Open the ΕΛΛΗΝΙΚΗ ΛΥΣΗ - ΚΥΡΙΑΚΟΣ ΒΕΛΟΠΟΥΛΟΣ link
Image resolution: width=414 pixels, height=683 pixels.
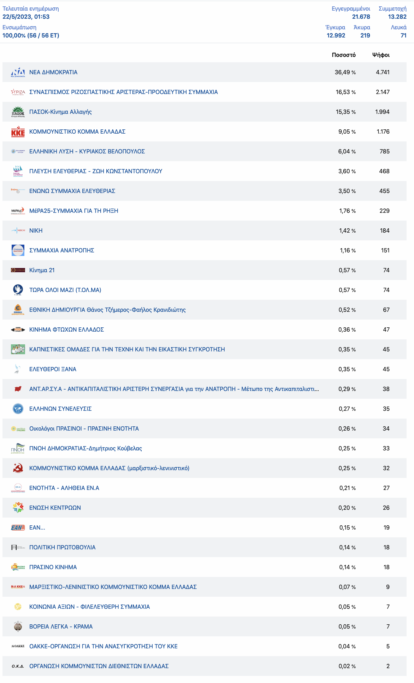coord(87,151)
